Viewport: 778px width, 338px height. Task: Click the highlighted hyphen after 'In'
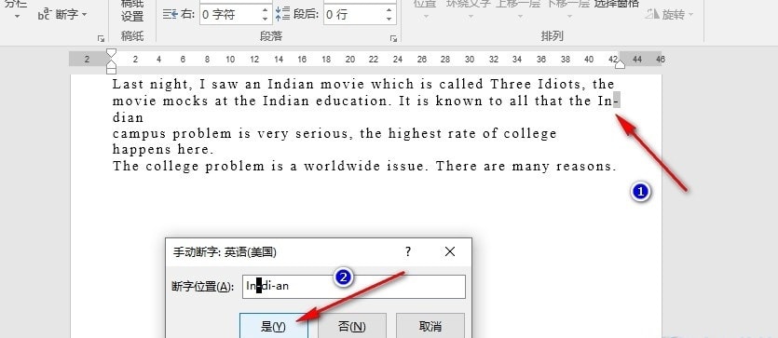tap(617, 101)
